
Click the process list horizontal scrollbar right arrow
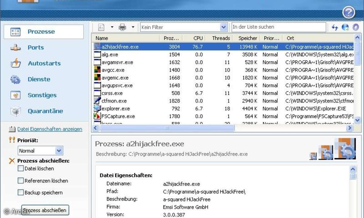(x=350, y=128)
